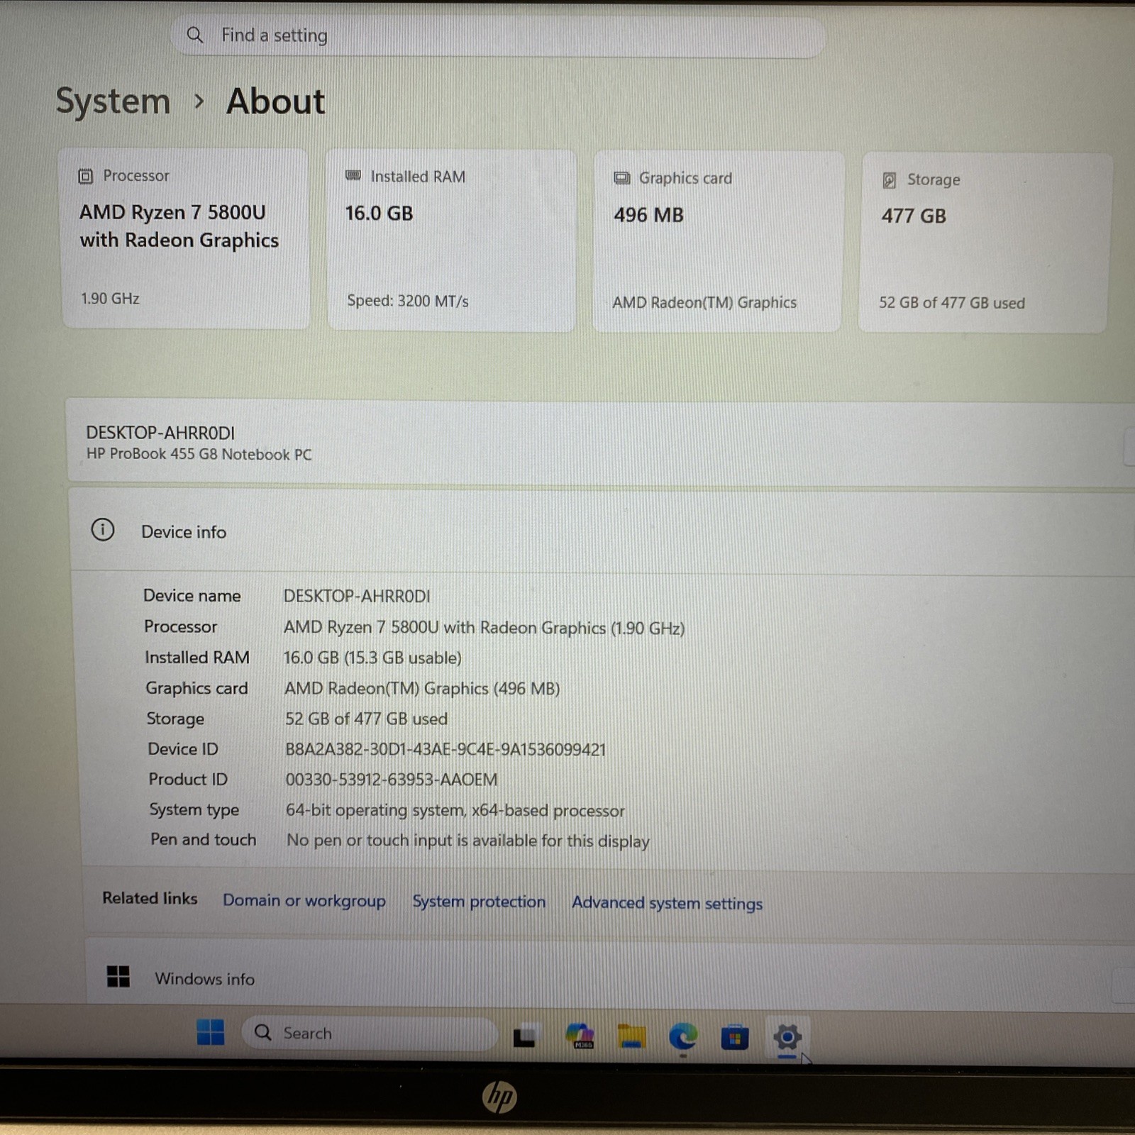Click the Installed RAM memory icon

353,176
